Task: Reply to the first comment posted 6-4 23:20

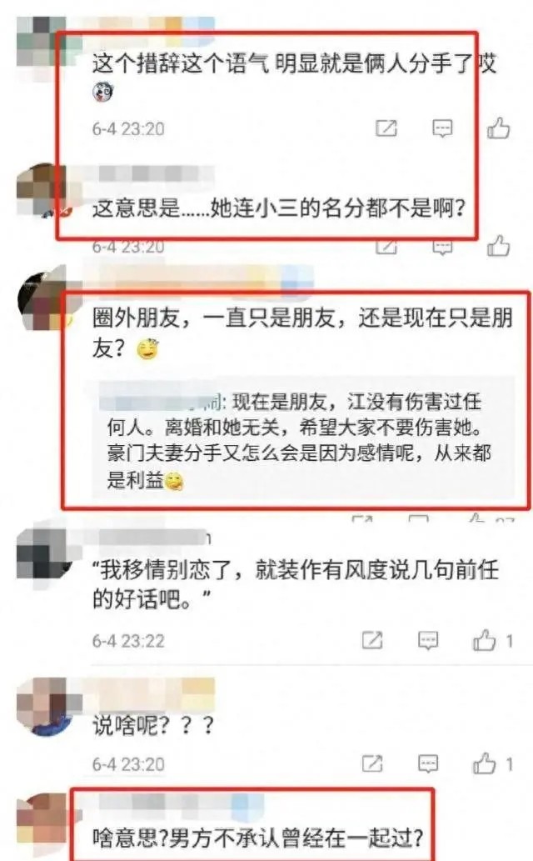Action: tap(442, 128)
